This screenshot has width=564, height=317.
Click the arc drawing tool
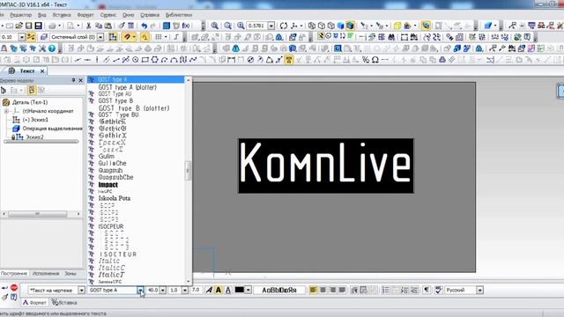click(165, 60)
